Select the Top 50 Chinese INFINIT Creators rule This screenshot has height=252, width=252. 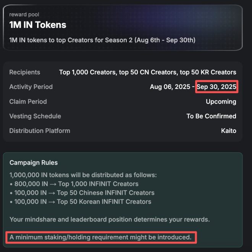click(82, 193)
